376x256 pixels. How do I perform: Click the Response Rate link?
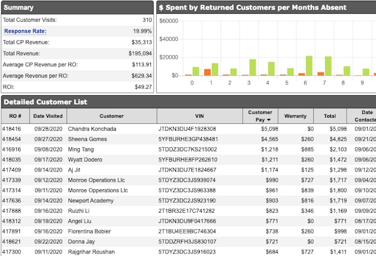pyautogui.click(x=24, y=31)
